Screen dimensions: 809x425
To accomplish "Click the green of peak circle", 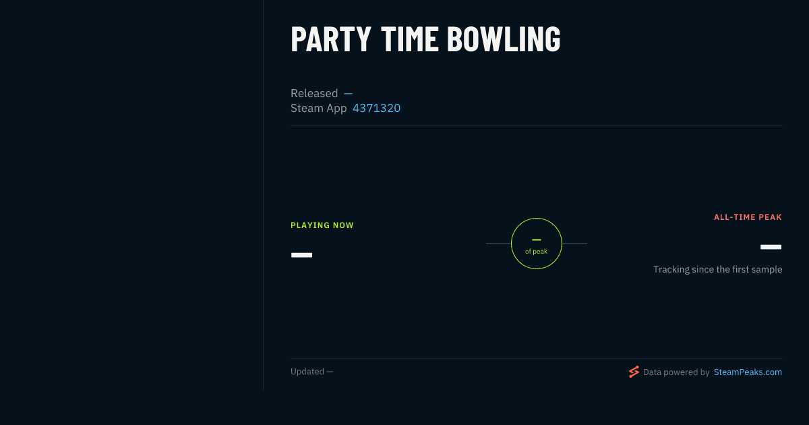I will (x=537, y=244).
